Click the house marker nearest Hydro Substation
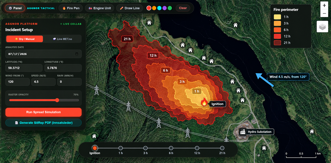 click(264, 148)
